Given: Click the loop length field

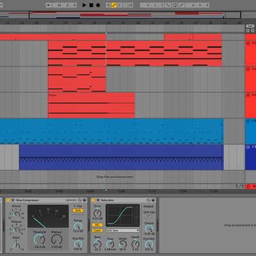Looking at the screenshot, I should tap(198, 5).
